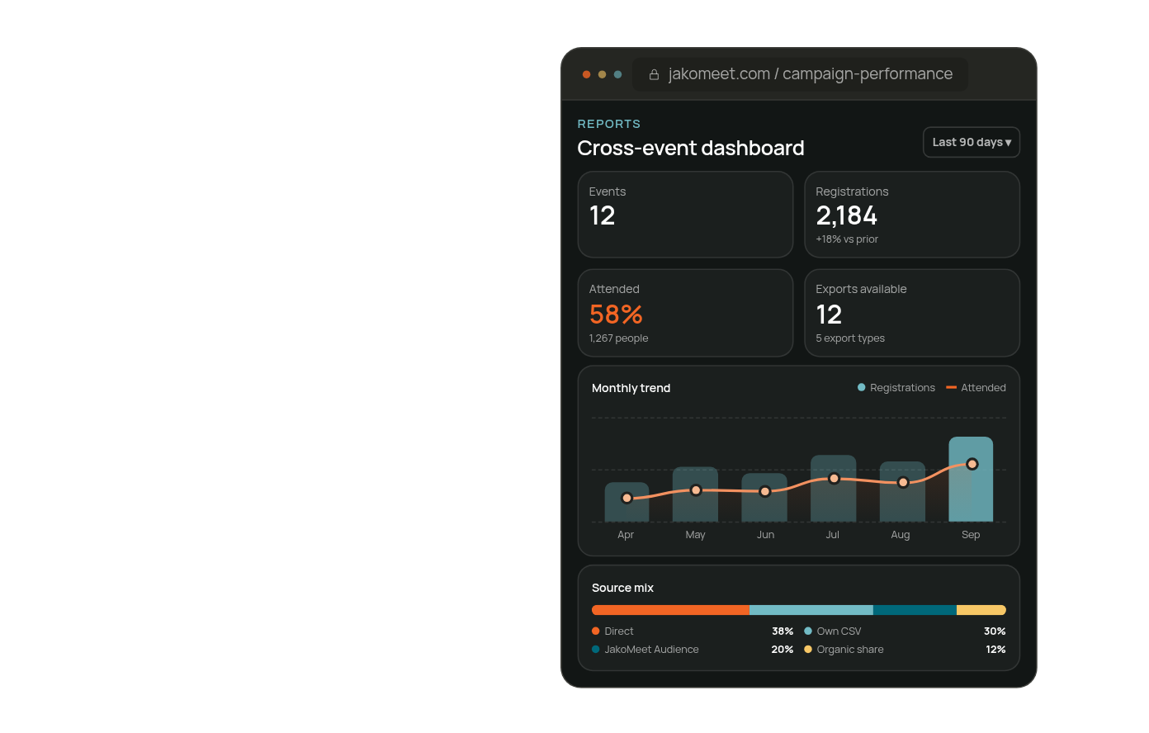Click the Aug data point on trend line

tap(903, 482)
